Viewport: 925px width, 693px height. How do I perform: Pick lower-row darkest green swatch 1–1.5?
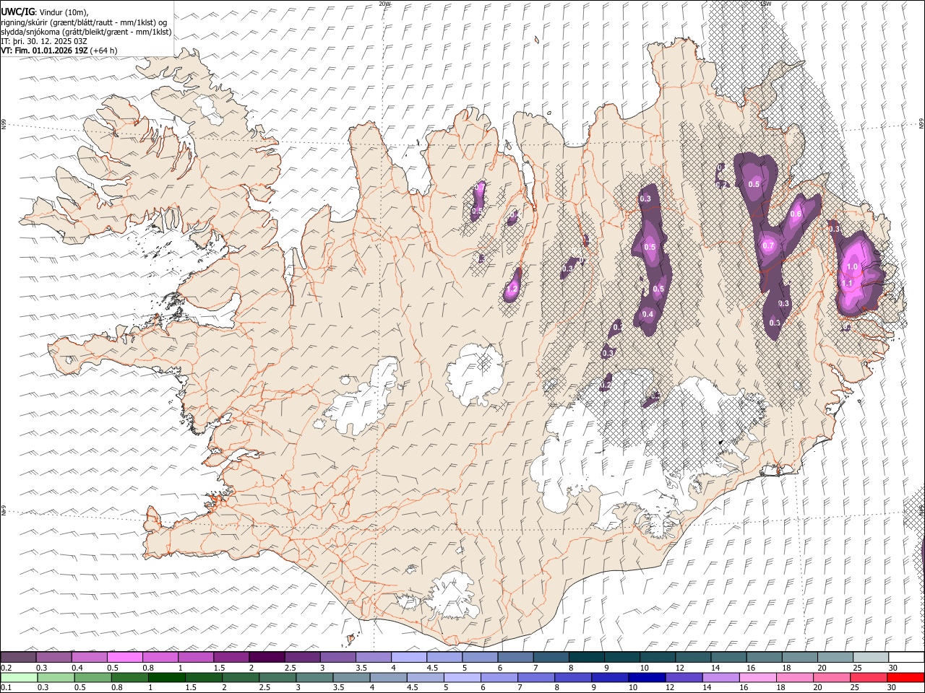(x=167, y=677)
